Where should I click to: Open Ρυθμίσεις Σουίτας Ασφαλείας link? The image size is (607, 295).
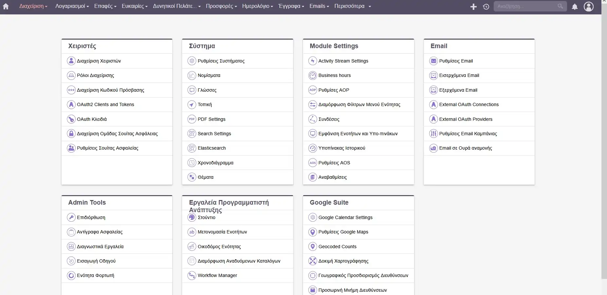[x=107, y=148]
